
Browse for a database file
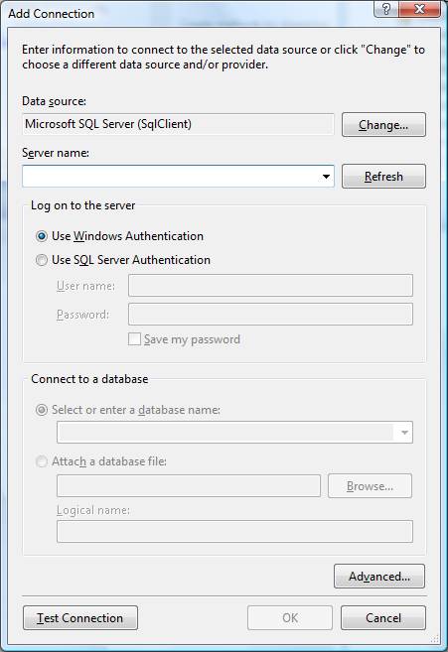pos(370,486)
